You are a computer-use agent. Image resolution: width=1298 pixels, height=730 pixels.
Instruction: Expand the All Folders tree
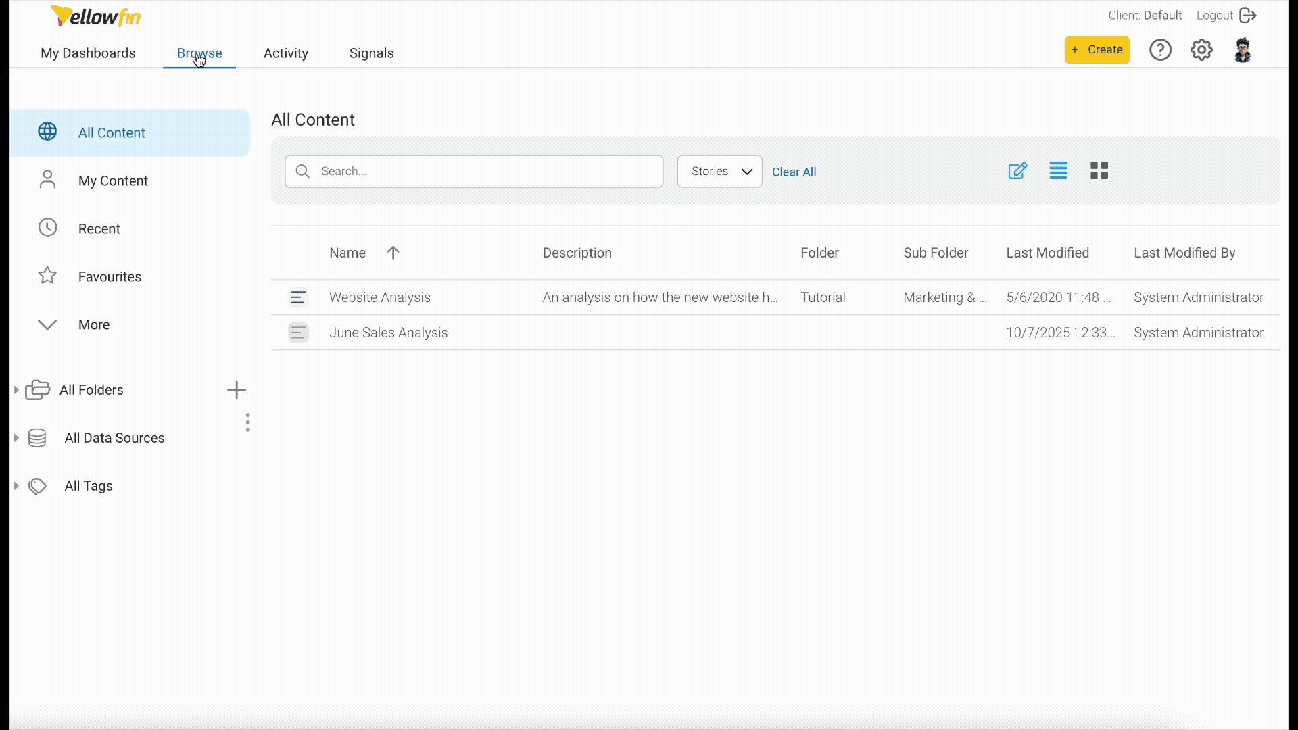coord(16,390)
